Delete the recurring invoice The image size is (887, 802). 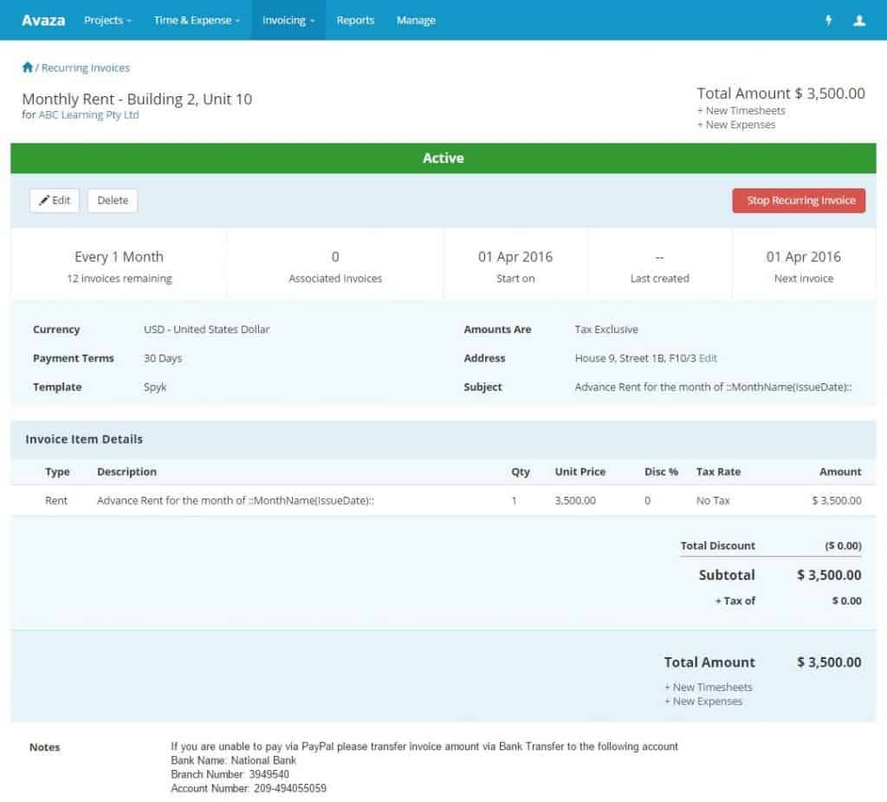(113, 200)
